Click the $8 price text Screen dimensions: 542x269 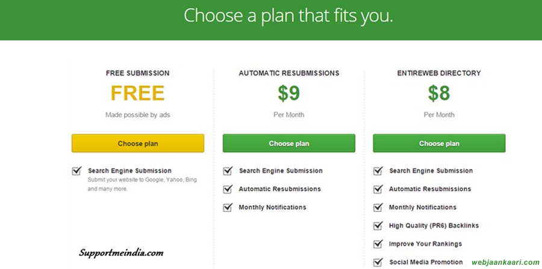[439, 93]
